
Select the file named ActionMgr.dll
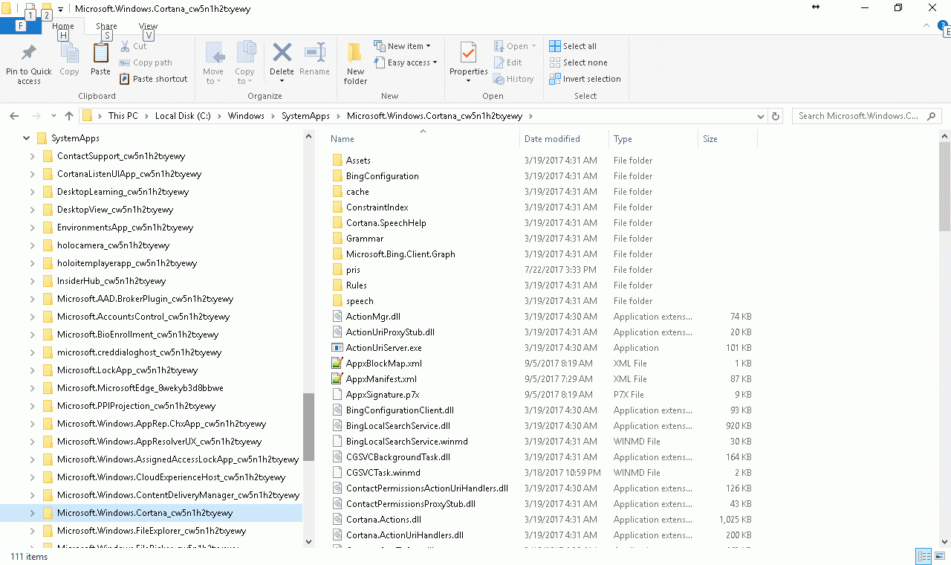pos(373,317)
